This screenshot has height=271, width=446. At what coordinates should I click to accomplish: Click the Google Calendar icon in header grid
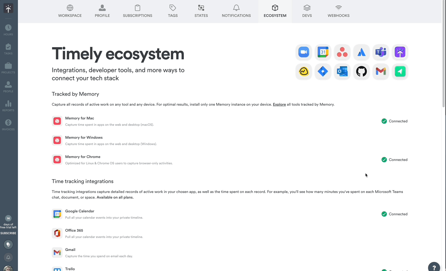click(x=323, y=52)
